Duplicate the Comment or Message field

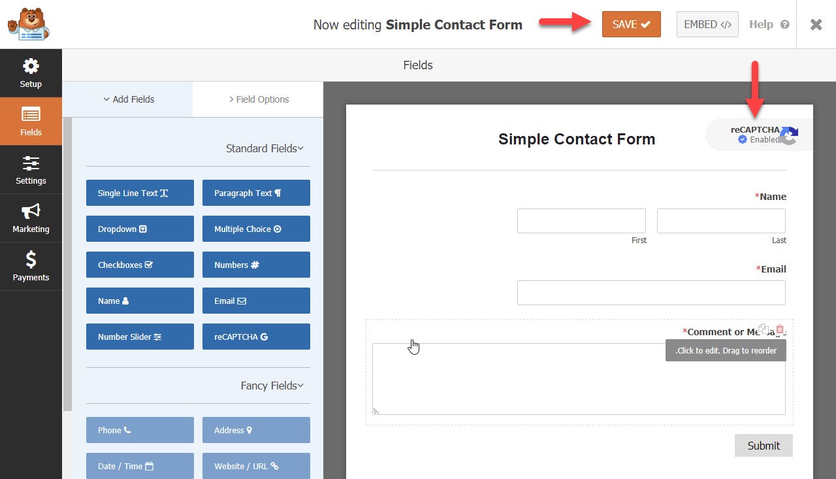pos(764,329)
